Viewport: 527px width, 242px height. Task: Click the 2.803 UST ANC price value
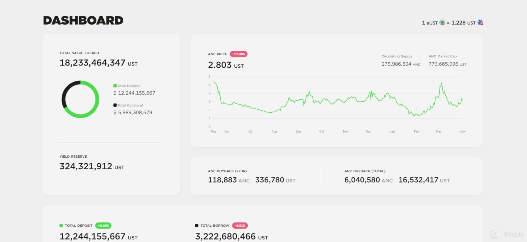pos(226,65)
